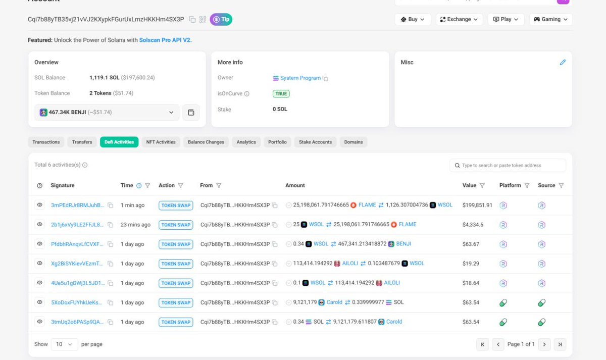Open the System Program owner link
This screenshot has height=360, width=606.
point(300,78)
